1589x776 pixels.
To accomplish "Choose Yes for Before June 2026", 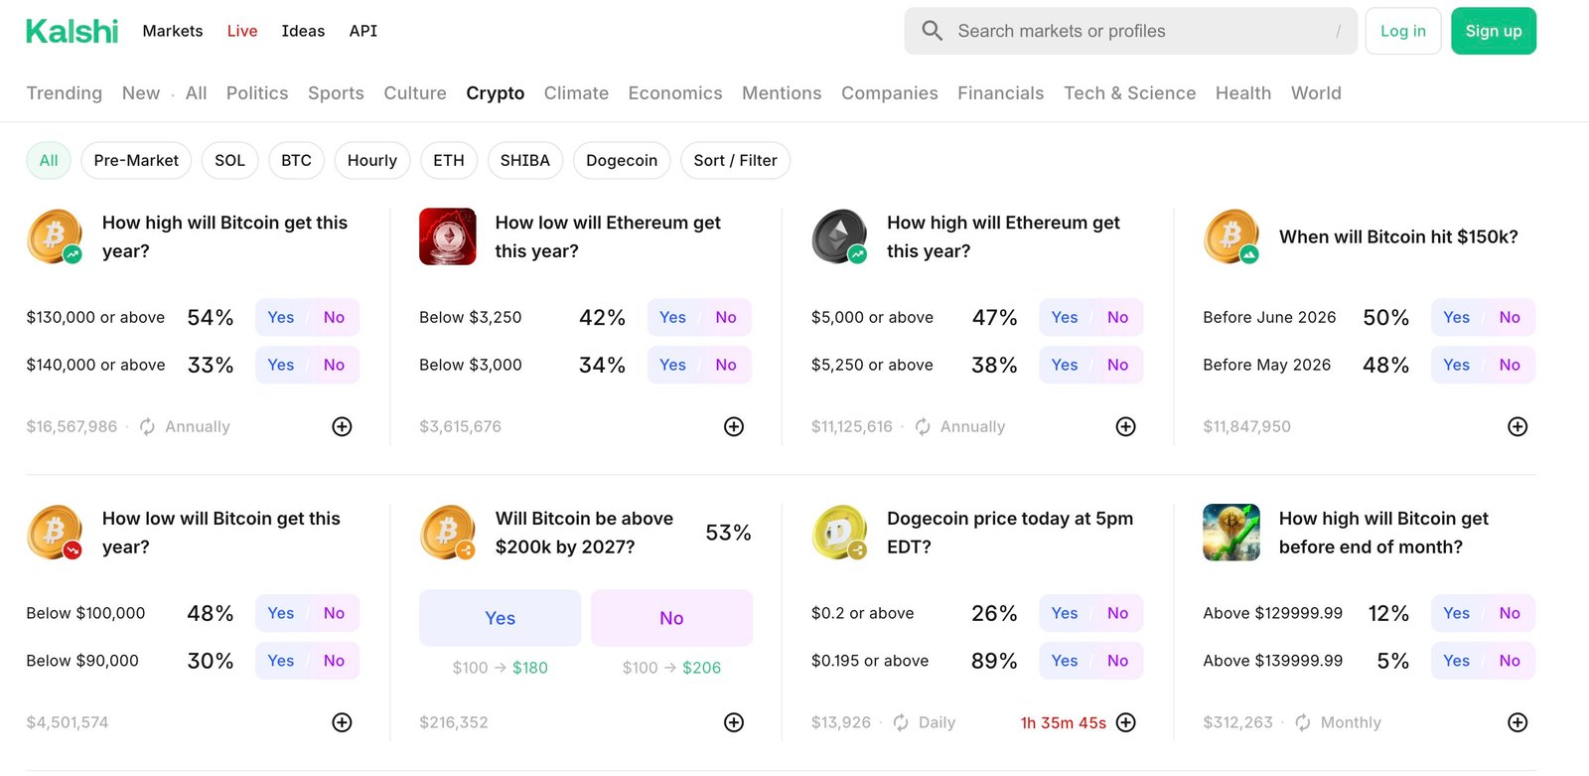I will [x=1456, y=317].
